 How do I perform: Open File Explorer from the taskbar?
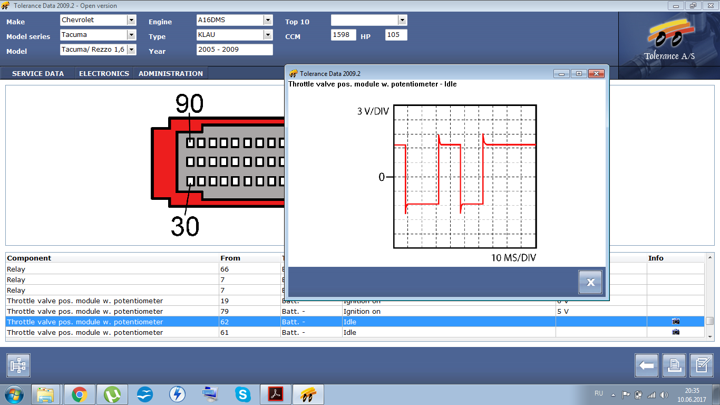click(x=46, y=394)
